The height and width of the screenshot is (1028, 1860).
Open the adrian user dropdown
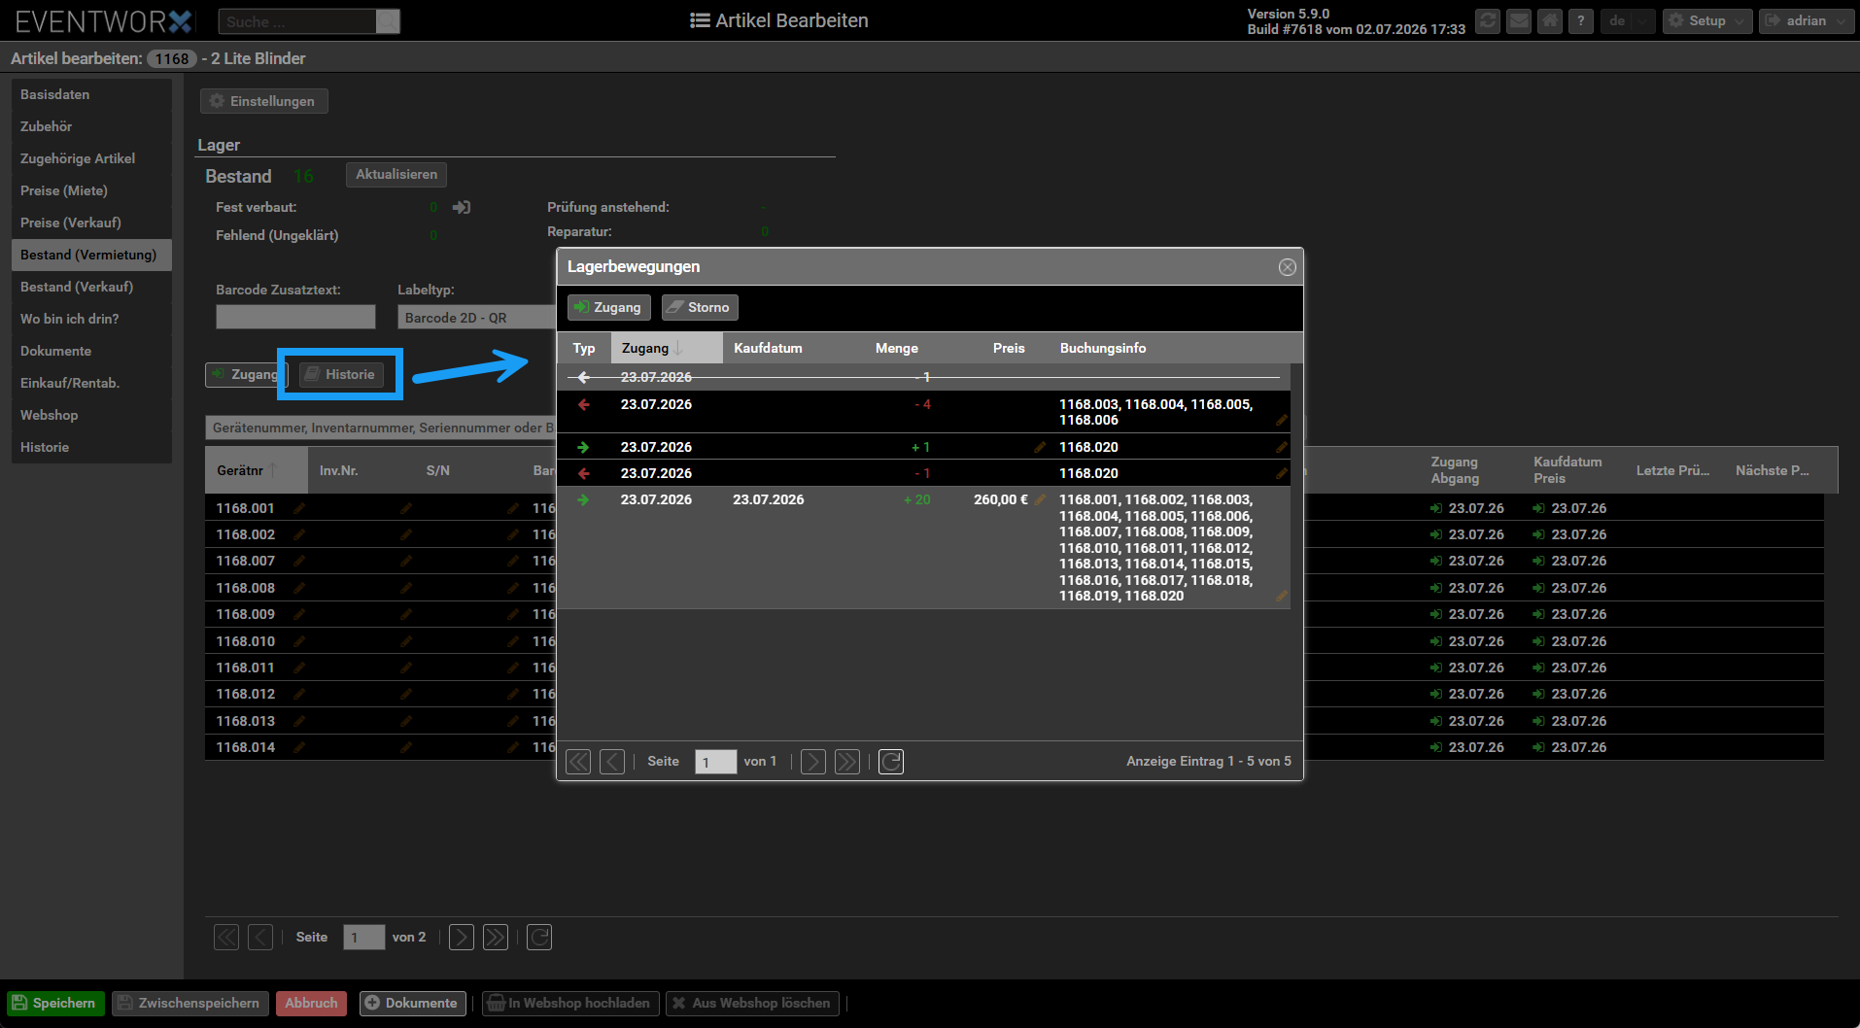click(x=1807, y=20)
